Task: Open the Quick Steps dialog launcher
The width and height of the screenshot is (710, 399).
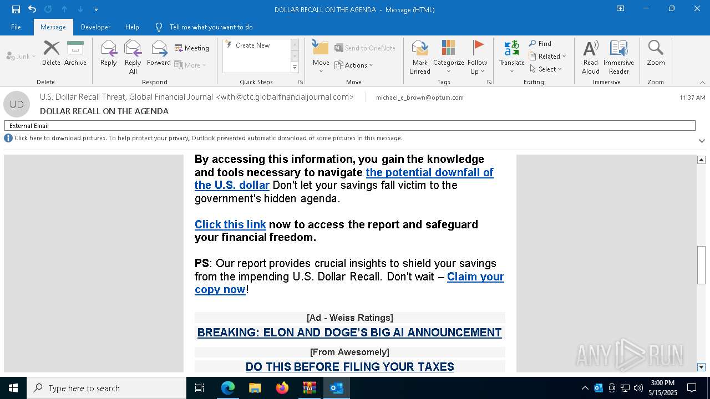Action: click(301, 82)
